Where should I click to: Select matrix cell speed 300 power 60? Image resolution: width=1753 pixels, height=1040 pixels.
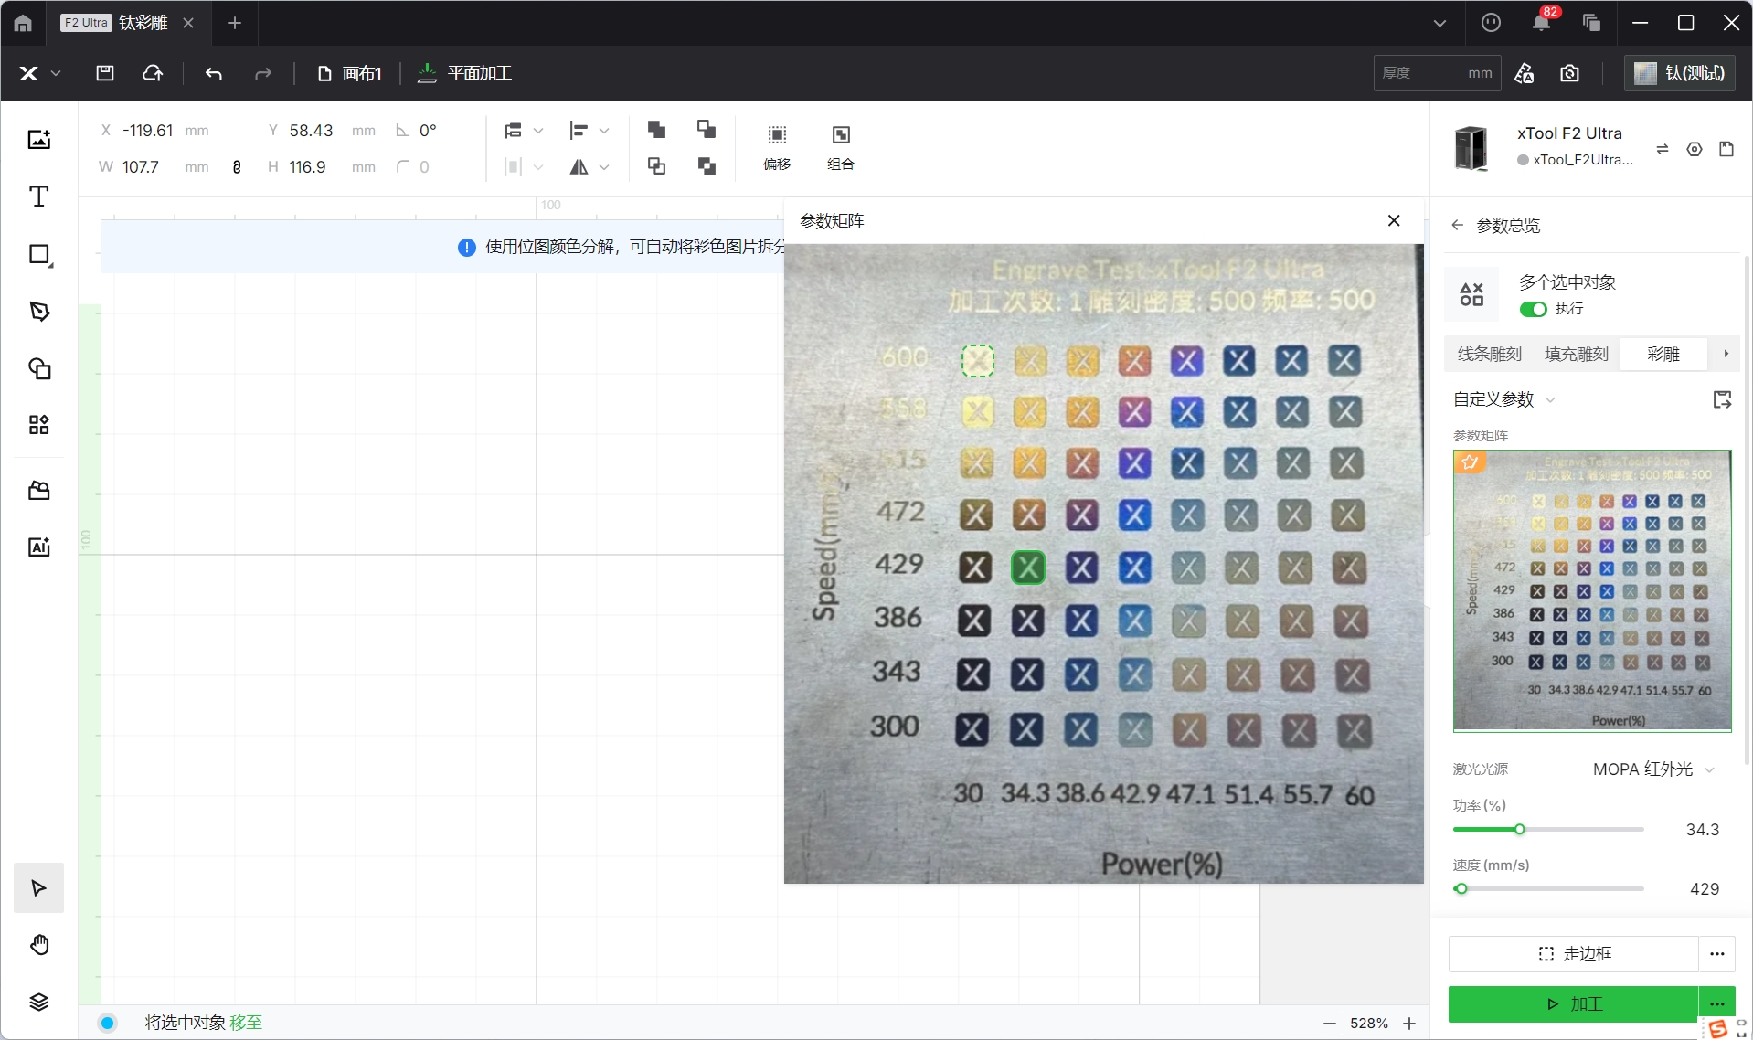coord(1354,730)
